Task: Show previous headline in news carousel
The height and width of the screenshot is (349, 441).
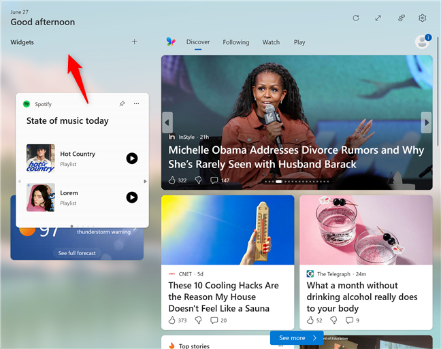Action: coord(167,122)
